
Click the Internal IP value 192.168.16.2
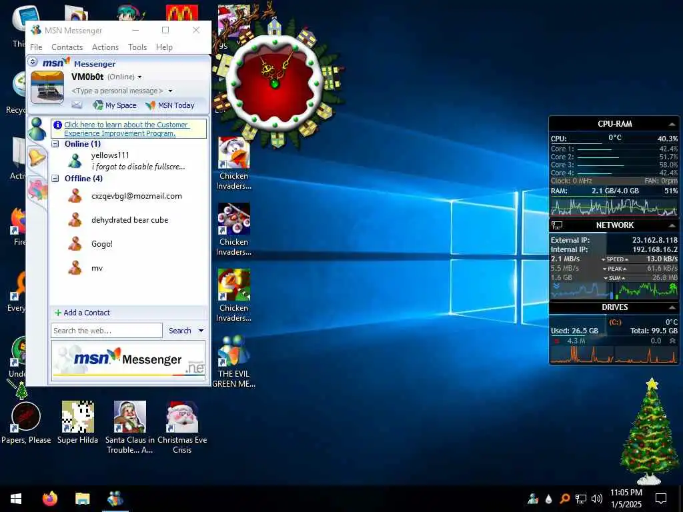click(x=655, y=249)
